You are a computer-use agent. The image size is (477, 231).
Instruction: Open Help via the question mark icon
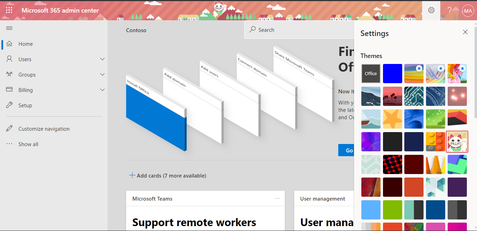point(449,10)
